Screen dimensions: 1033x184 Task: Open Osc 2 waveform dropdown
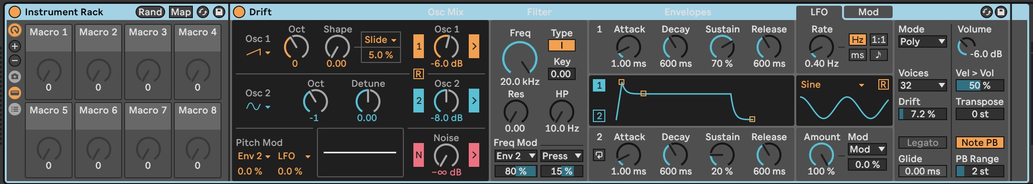coord(258,107)
